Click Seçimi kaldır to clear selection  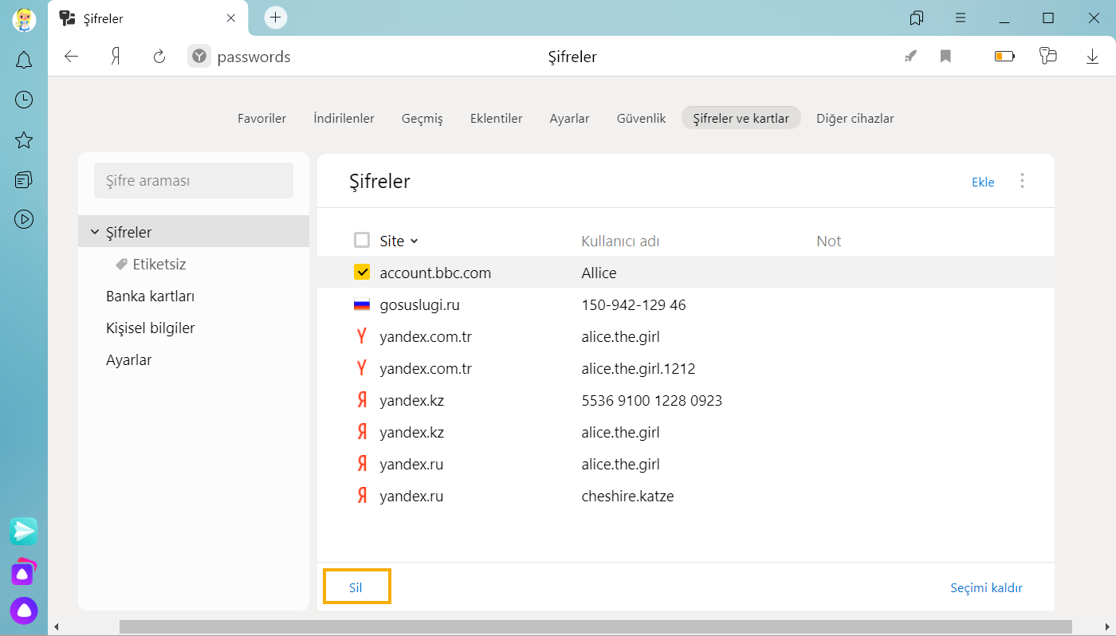[986, 587]
